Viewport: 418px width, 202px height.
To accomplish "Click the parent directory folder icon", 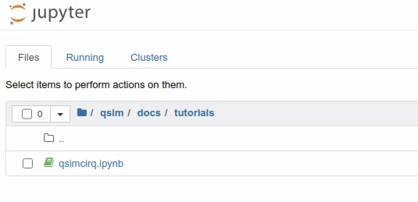I will [48, 138].
